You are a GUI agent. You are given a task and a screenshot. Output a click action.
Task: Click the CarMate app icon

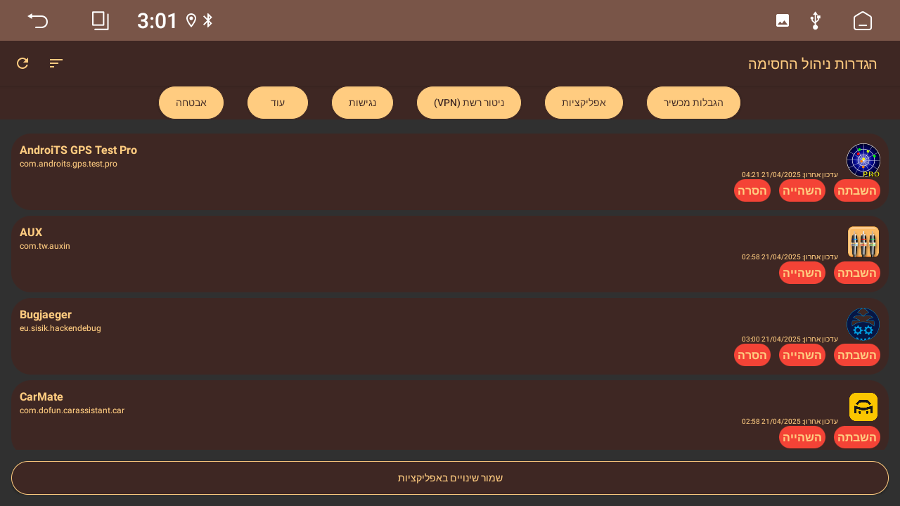tap(863, 407)
